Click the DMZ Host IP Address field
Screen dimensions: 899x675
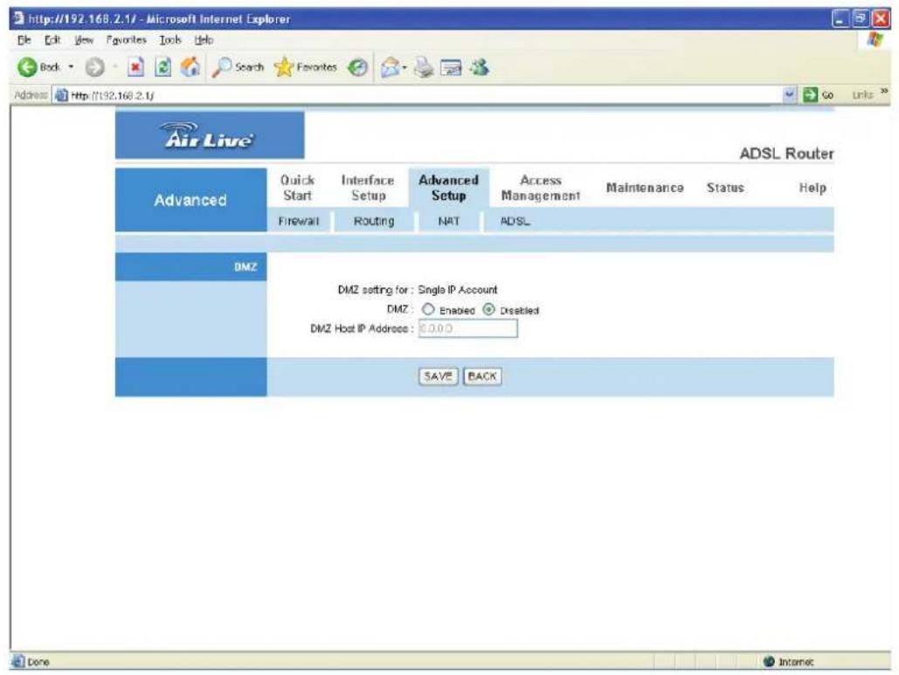tap(468, 328)
